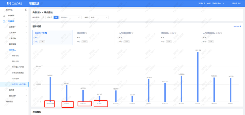Image resolution: width=245 pixels, height=115 pixels.
Task: Click the date field showing 2022-03
Action: coord(70,17)
